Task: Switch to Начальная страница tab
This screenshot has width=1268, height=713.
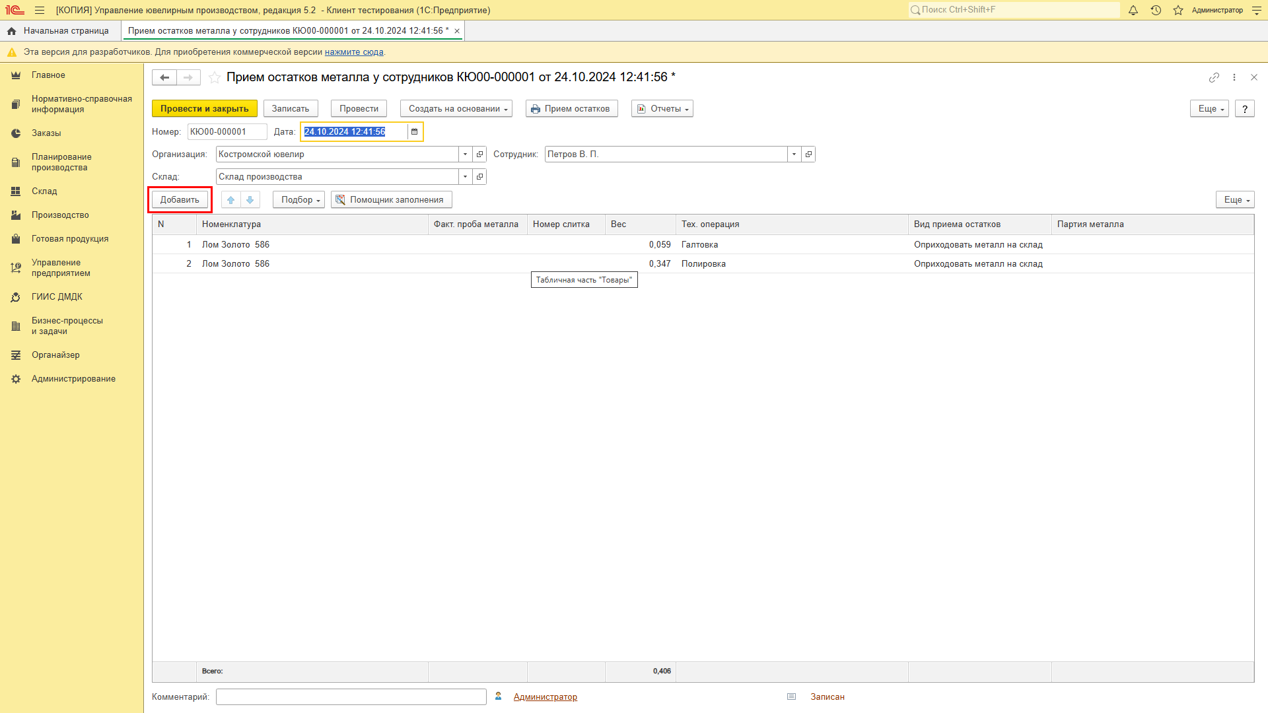Action: [60, 31]
